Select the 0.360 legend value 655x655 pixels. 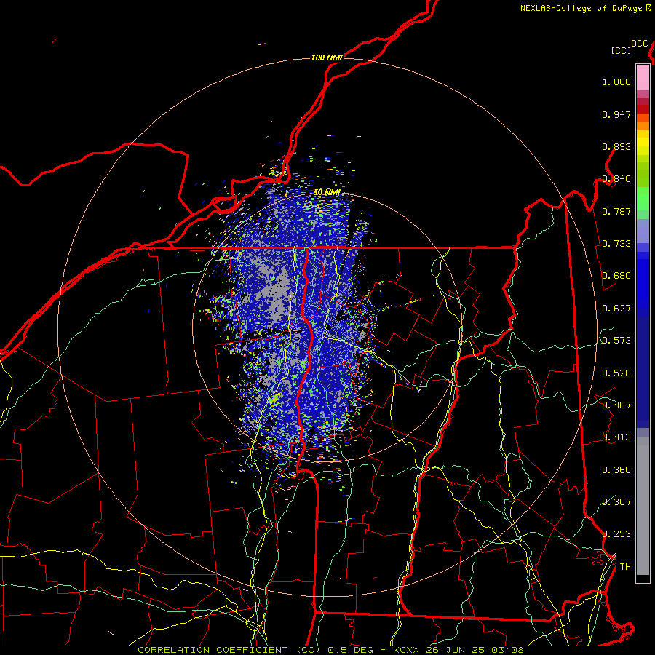coord(616,470)
